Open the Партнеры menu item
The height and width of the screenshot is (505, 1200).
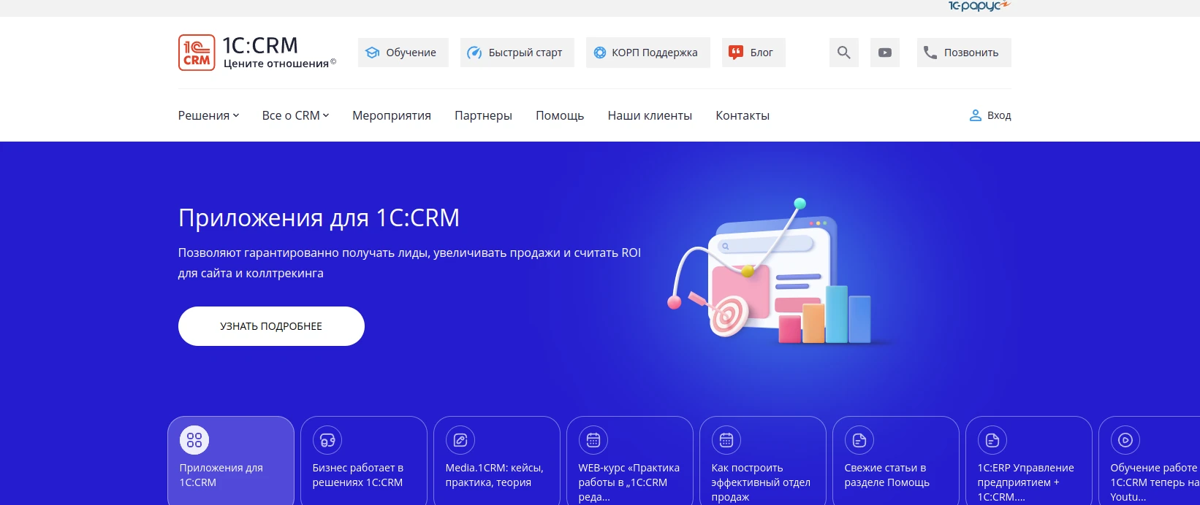483,115
